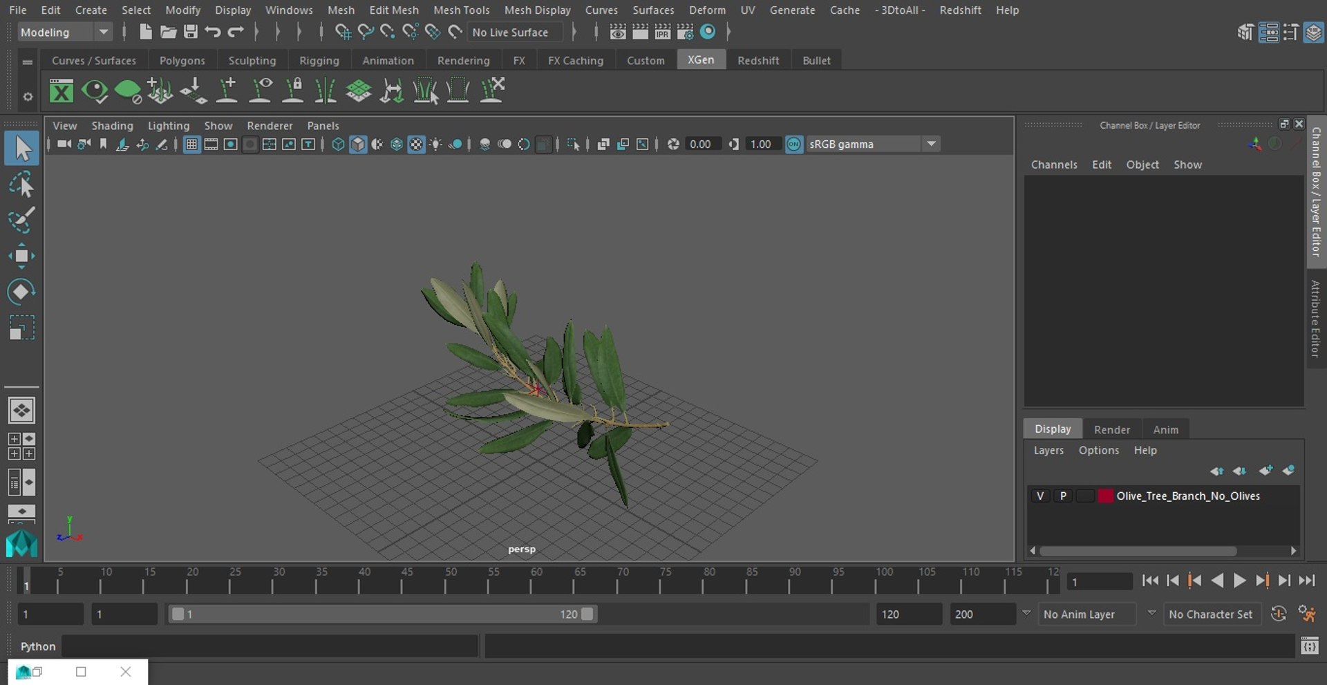The height and width of the screenshot is (685, 1327).
Task: Open the vertical Attribute Editor tab
Action: pos(1315,319)
